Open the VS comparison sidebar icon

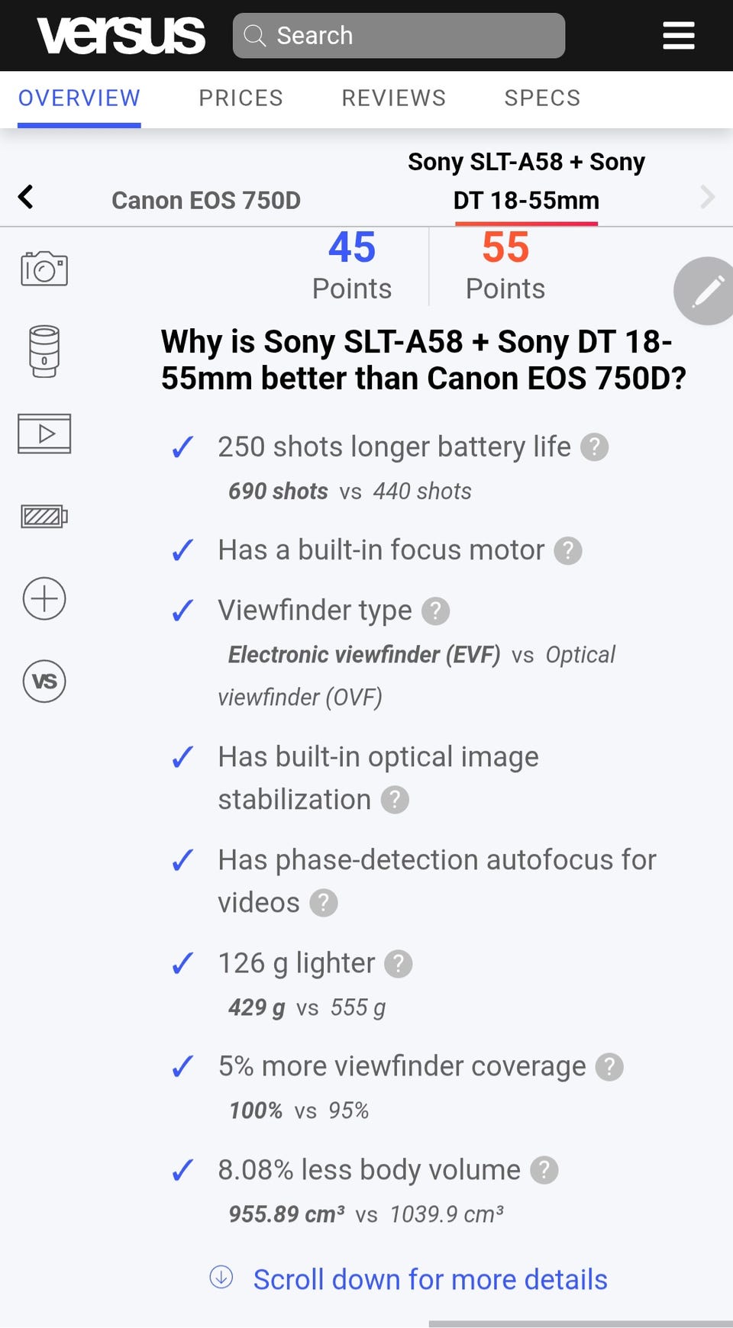point(44,681)
